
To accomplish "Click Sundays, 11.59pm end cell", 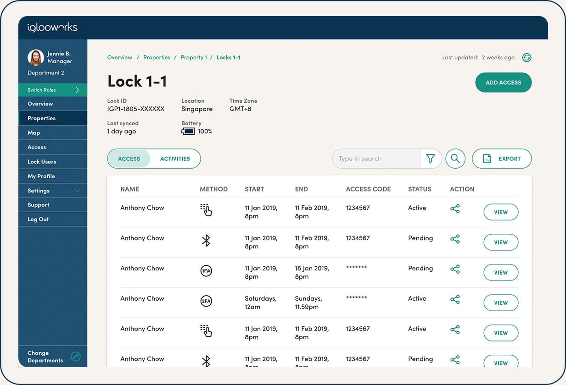I will click(x=308, y=302).
